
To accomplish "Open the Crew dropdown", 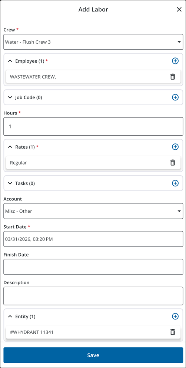I will tap(93, 42).
